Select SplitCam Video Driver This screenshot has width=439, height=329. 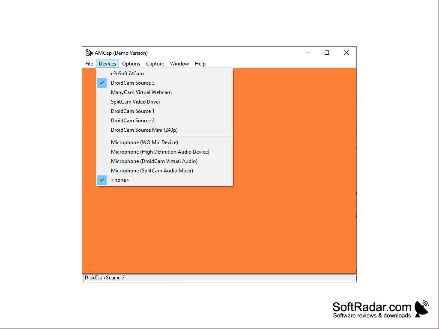tap(164, 102)
